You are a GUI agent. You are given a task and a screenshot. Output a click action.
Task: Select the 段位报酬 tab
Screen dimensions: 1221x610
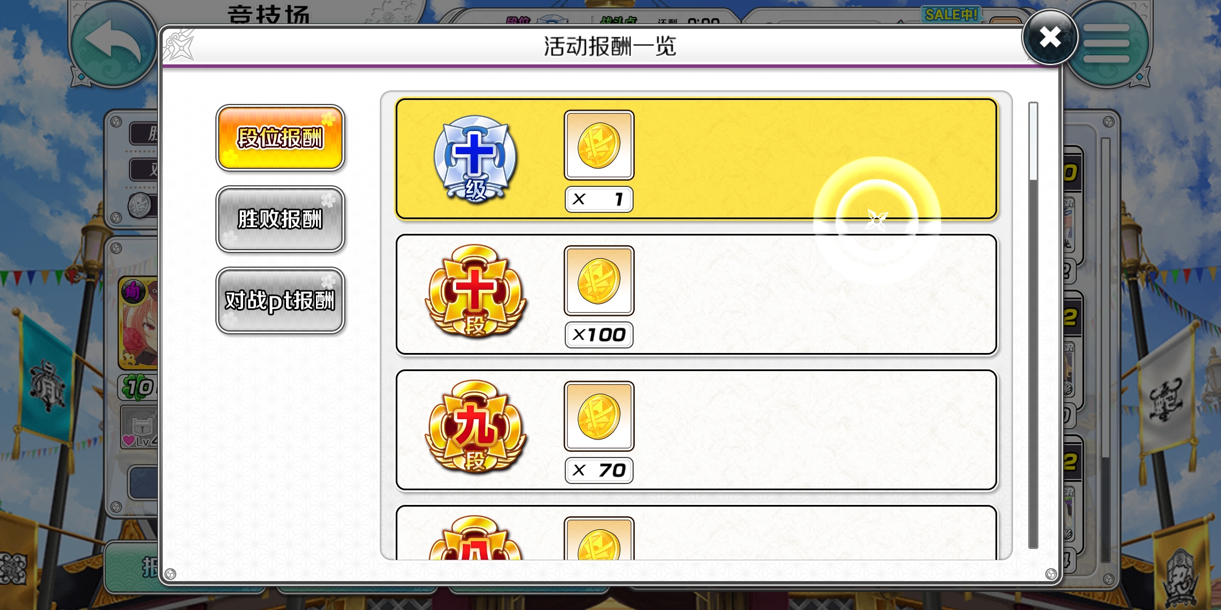tap(280, 138)
